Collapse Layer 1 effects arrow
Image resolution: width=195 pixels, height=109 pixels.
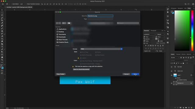193,75
